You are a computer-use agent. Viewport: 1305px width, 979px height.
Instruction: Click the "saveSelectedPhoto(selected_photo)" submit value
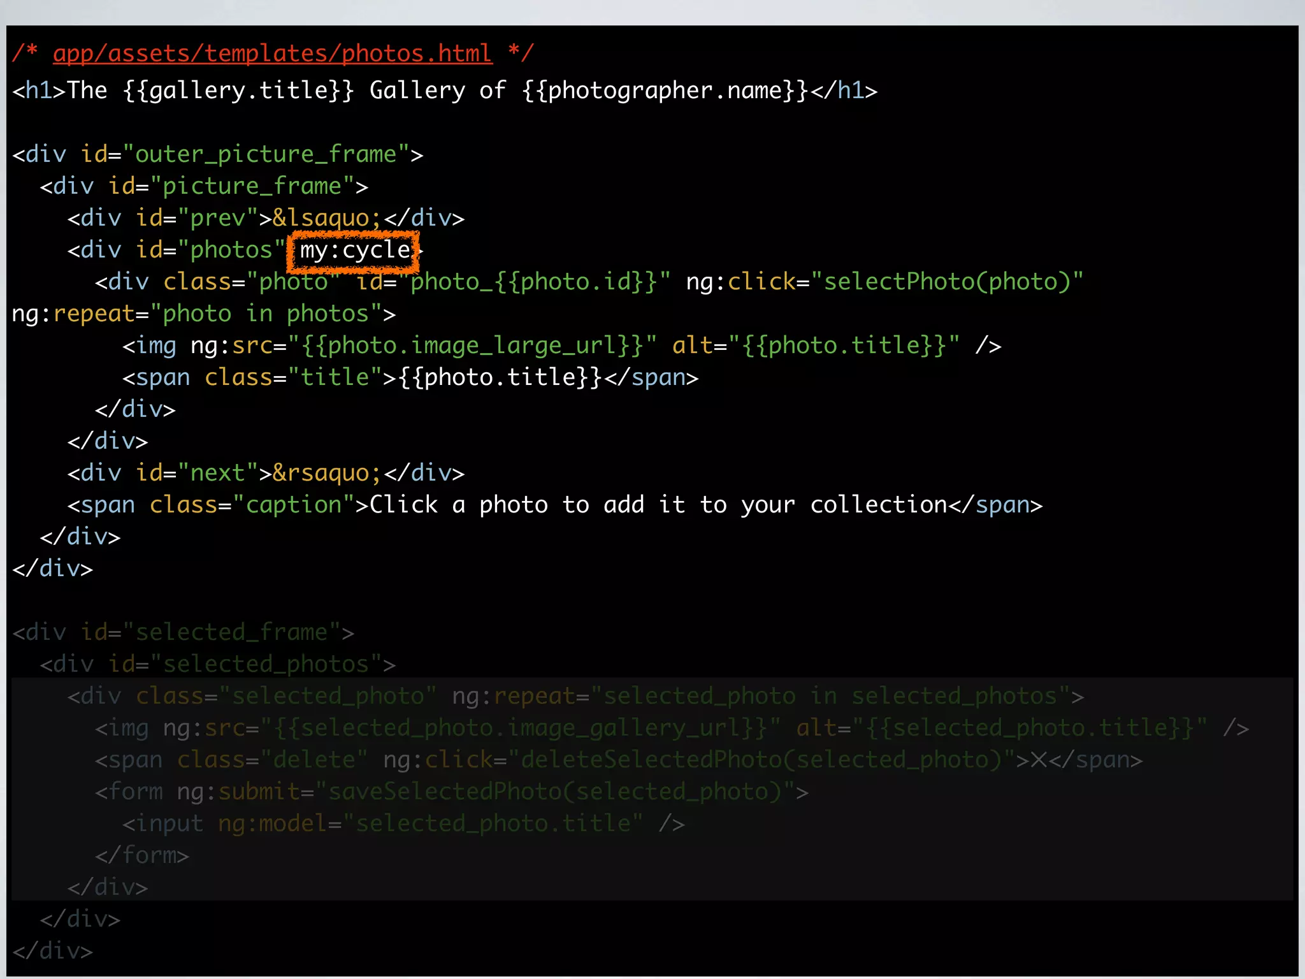tap(554, 792)
